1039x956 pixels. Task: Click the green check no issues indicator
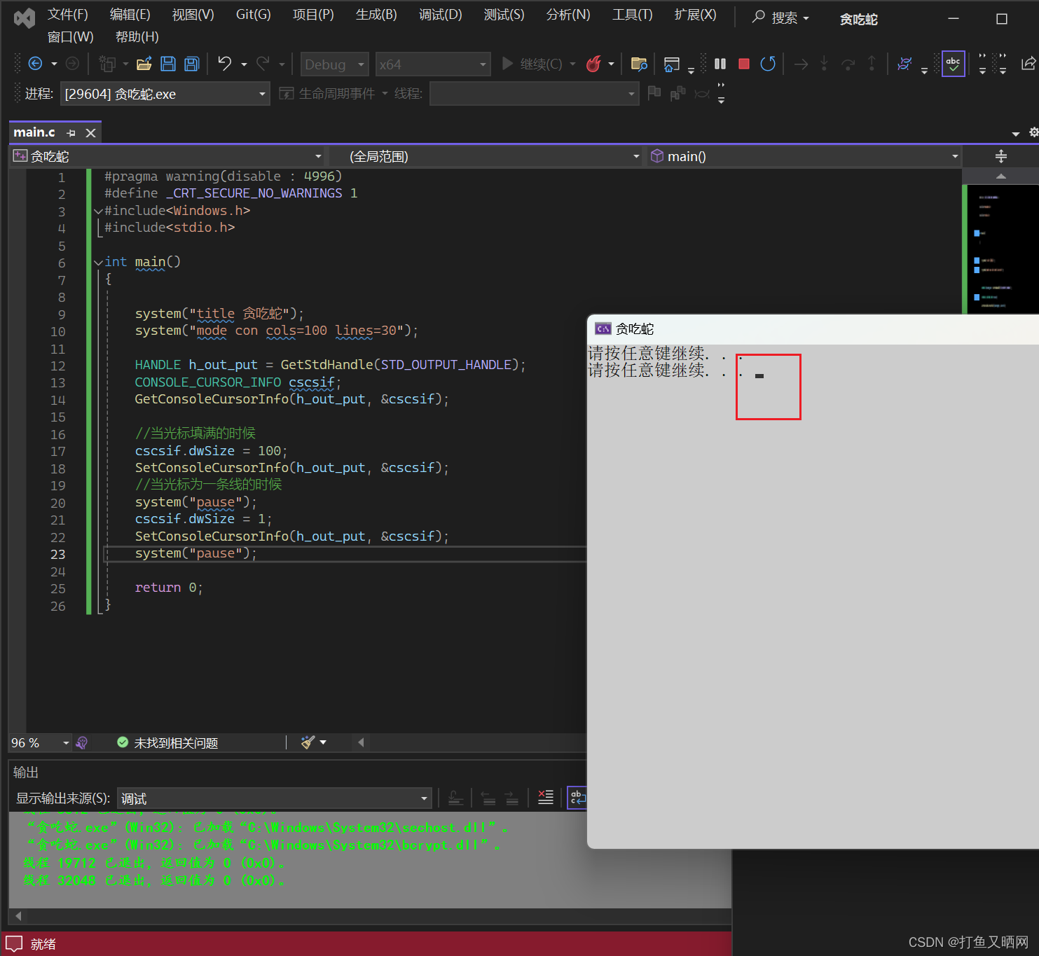pos(123,742)
